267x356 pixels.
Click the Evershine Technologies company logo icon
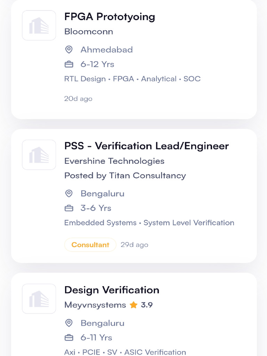39,155
